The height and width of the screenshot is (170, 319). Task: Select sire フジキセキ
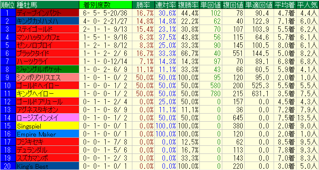click(48, 142)
